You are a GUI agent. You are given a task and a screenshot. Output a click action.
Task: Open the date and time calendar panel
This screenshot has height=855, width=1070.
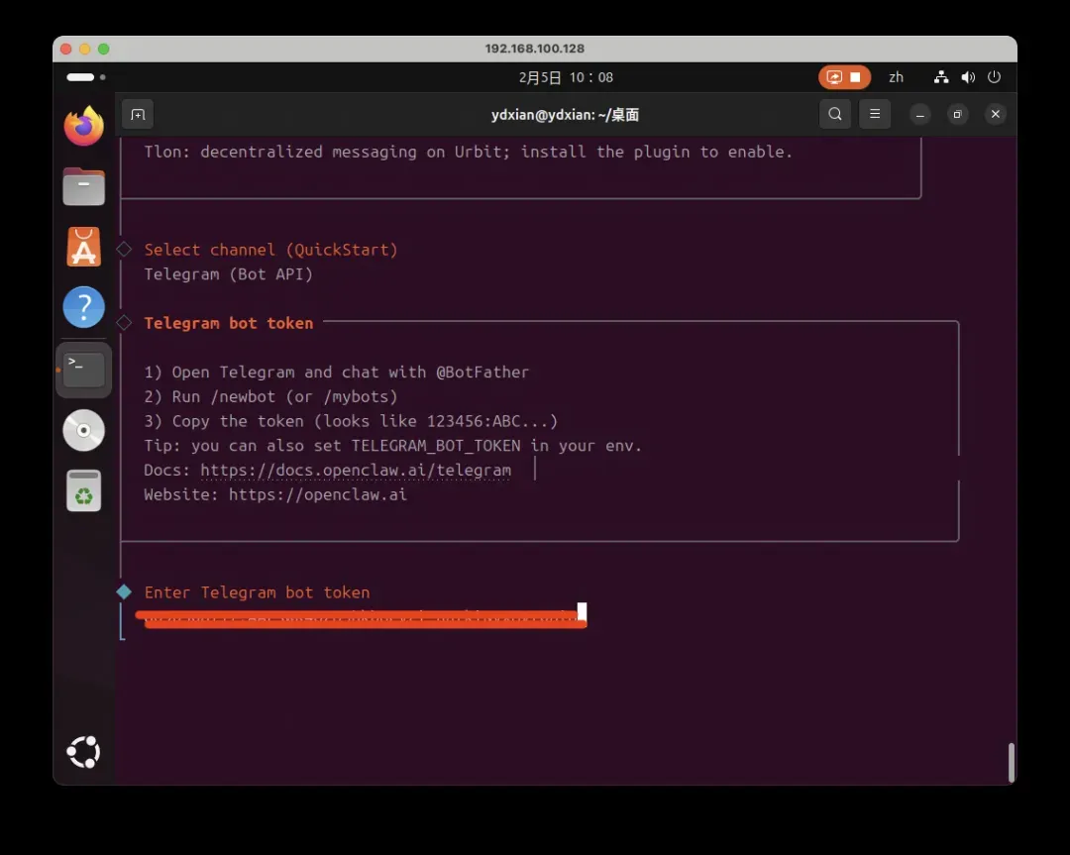(566, 77)
